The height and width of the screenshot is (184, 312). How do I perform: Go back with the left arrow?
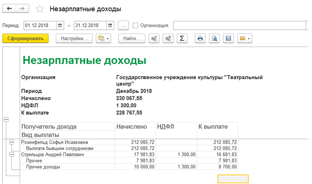coord(9,8)
